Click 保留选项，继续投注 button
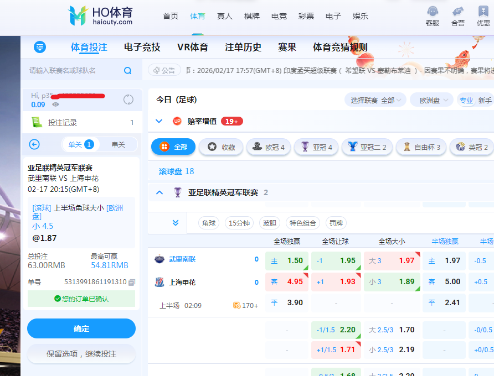The width and height of the screenshot is (494, 376). (81, 354)
